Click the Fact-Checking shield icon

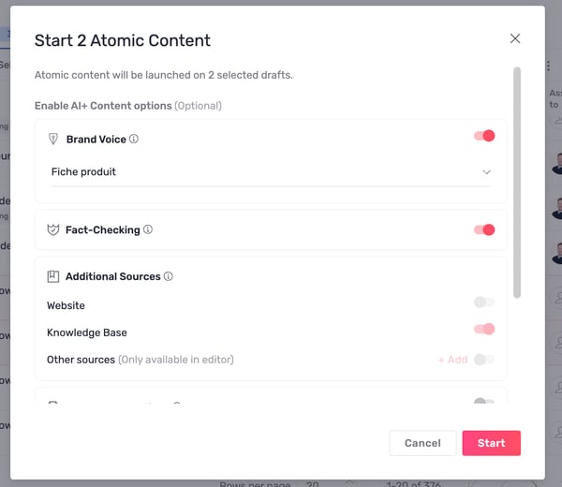click(53, 230)
